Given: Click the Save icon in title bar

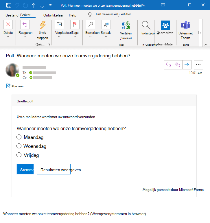Looking at the screenshot, I should (9, 5).
